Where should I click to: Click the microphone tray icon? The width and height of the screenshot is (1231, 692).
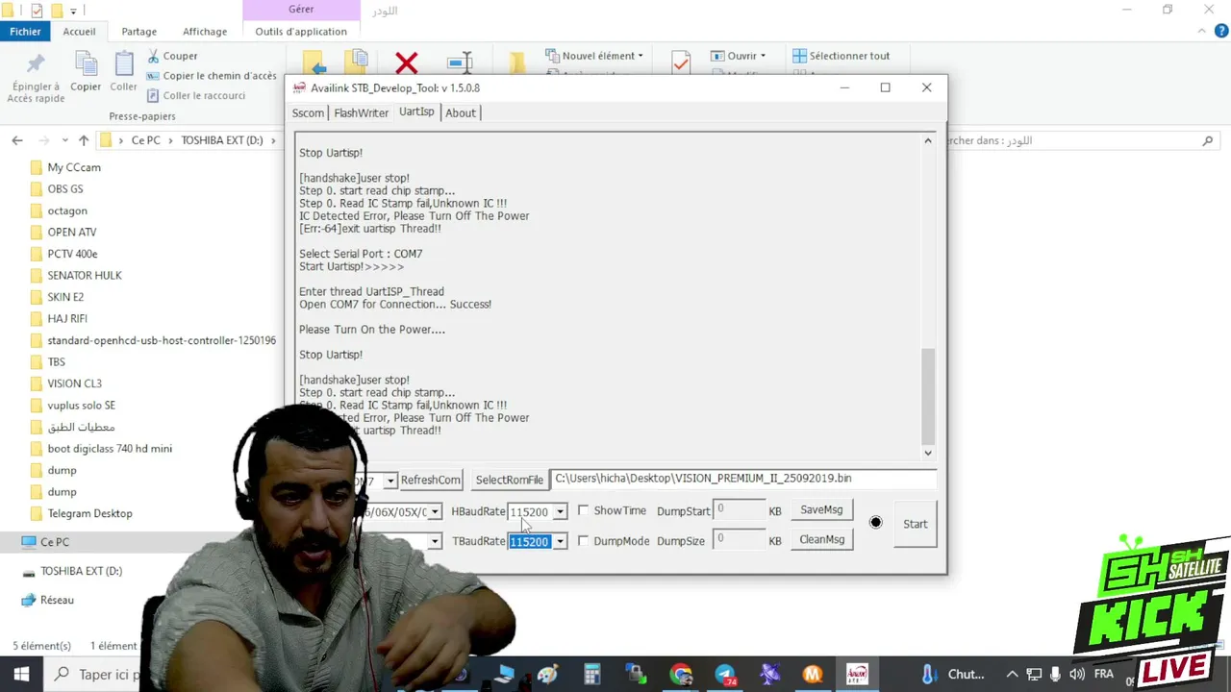click(x=1055, y=674)
